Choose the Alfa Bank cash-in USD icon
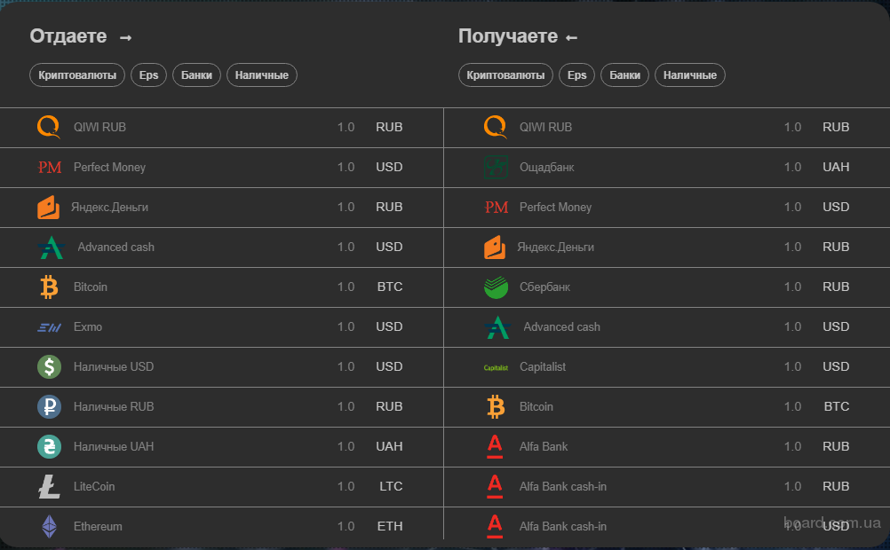890x550 pixels. tap(495, 526)
